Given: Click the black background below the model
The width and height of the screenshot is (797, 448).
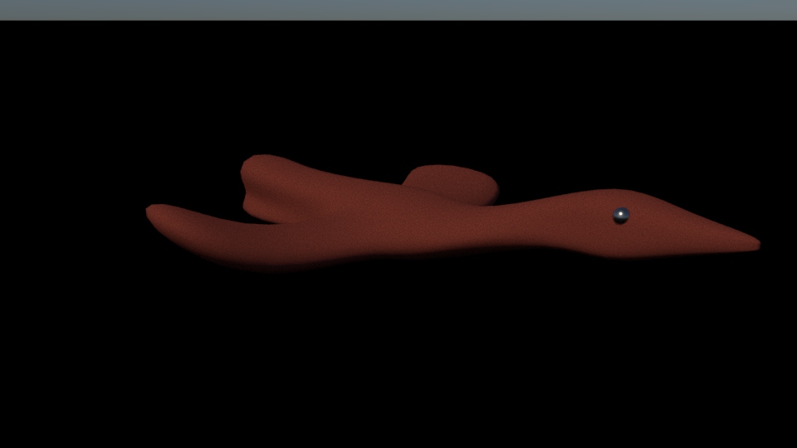Looking at the screenshot, I should coord(398,357).
